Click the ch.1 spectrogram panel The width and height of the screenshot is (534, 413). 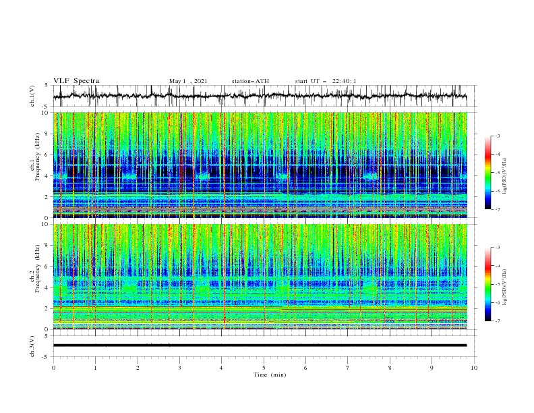(260, 165)
